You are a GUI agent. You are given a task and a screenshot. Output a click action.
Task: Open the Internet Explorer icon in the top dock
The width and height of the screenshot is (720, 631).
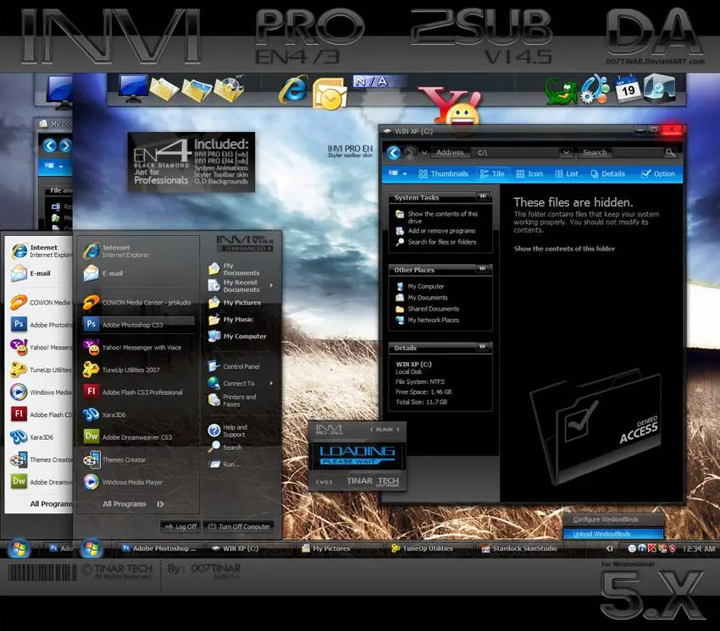(293, 89)
